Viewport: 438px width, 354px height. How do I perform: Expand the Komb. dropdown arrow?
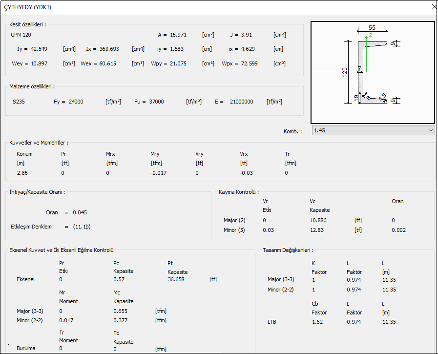point(430,130)
